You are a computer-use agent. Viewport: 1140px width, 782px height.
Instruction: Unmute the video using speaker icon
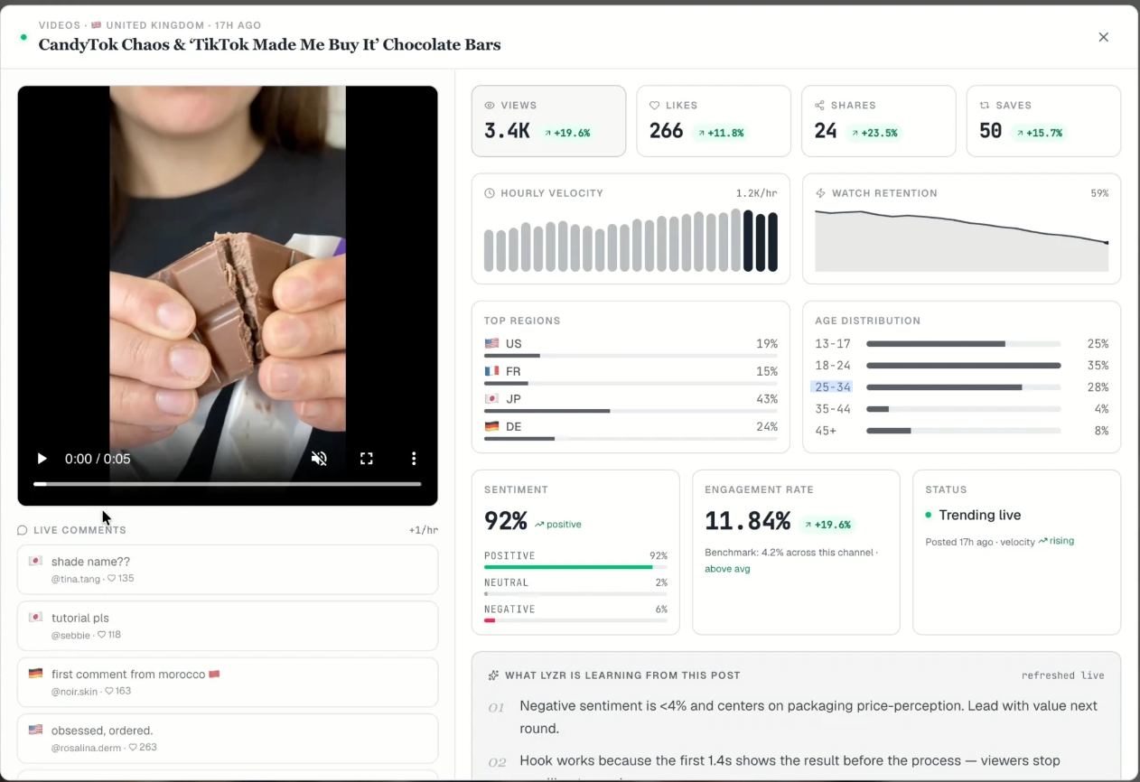click(319, 459)
